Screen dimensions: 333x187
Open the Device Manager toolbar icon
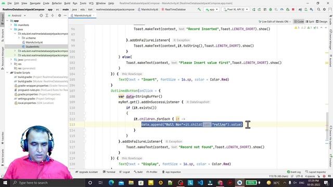306,9
